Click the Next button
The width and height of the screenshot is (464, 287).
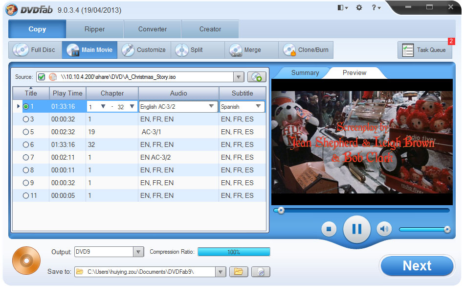pyautogui.click(x=417, y=266)
